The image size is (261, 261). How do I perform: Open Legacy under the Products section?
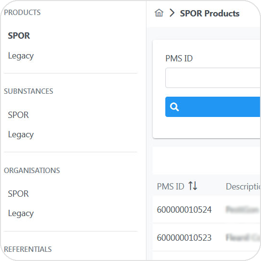tap(21, 56)
